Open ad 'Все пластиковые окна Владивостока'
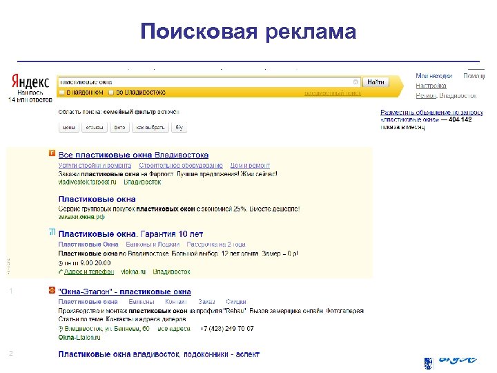 tap(133, 155)
